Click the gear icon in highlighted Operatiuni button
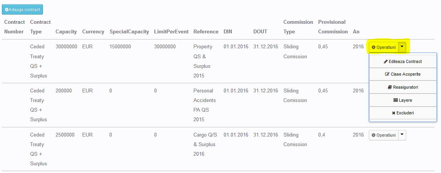This screenshot has height=173, width=441. coord(373,48)
